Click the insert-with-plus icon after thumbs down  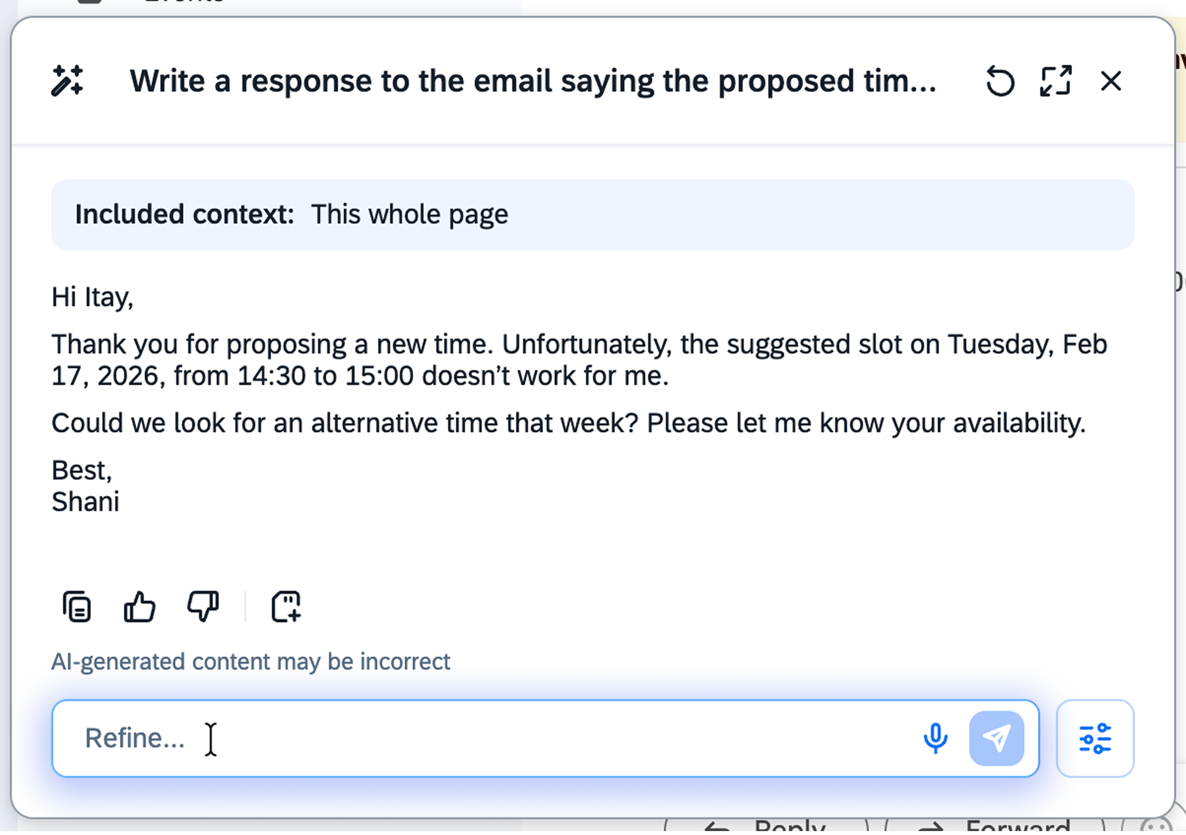tap(286, 606)
